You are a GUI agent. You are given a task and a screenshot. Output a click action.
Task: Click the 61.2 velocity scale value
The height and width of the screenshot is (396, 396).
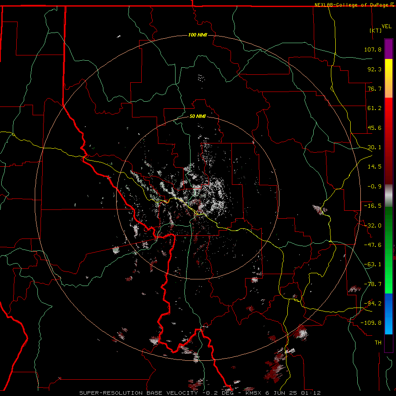(374, 108)
